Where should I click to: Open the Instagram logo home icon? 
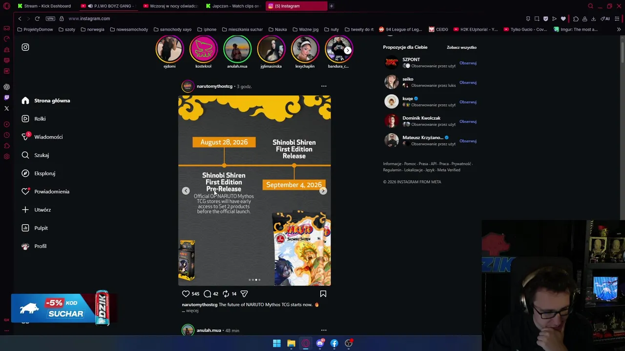(25, 47)
